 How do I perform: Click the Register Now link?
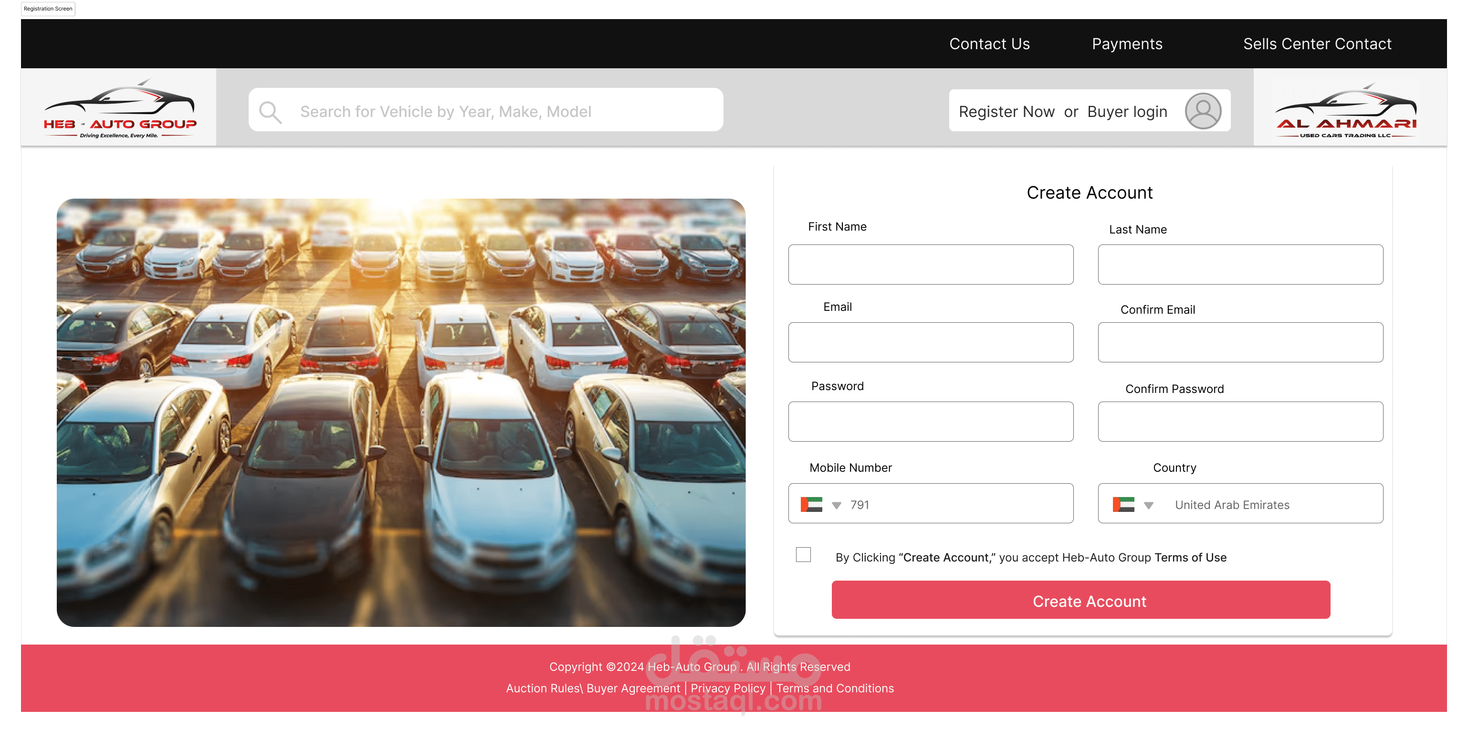[1007, 112]
